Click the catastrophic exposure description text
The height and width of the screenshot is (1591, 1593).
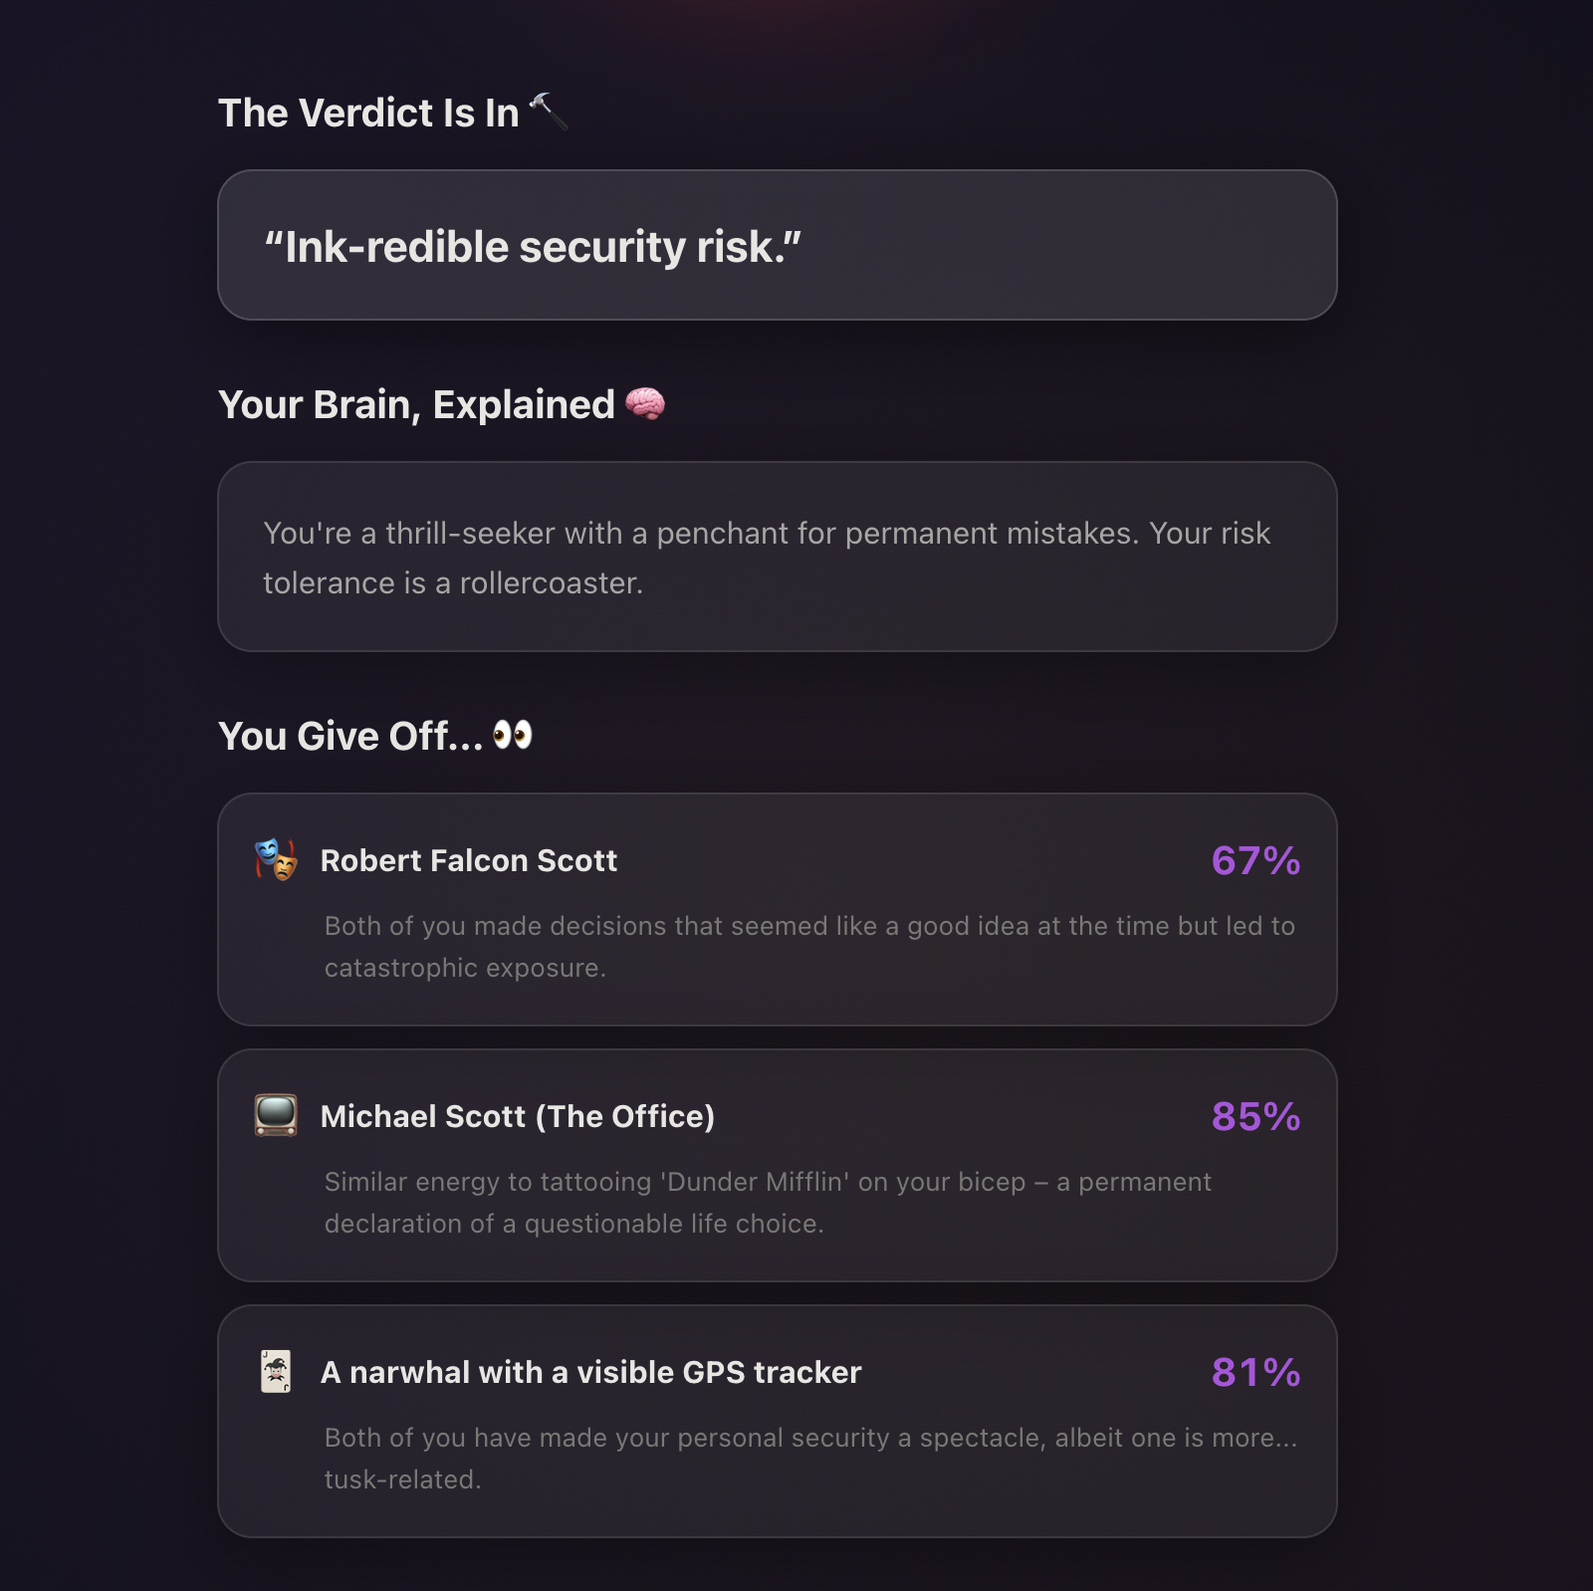click(808, 947)
